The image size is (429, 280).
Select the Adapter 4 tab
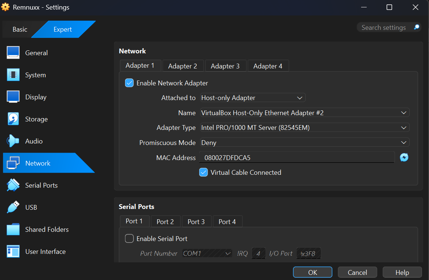point(268,66)
